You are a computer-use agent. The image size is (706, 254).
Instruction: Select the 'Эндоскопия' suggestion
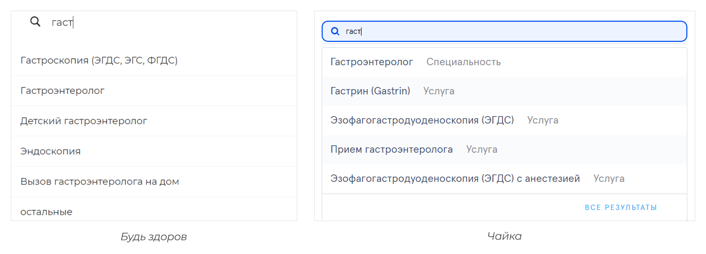[x=51, y=151]
